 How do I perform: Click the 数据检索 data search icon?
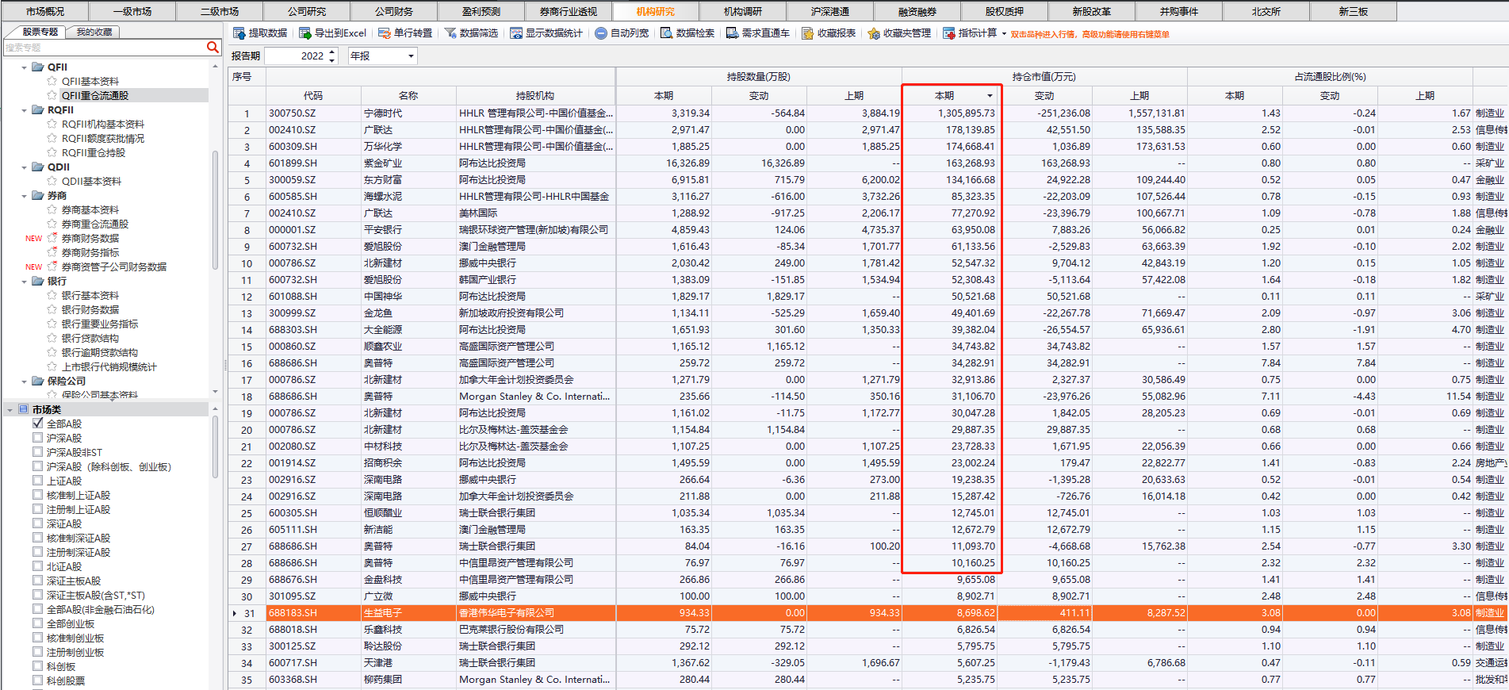click(667, 33)
